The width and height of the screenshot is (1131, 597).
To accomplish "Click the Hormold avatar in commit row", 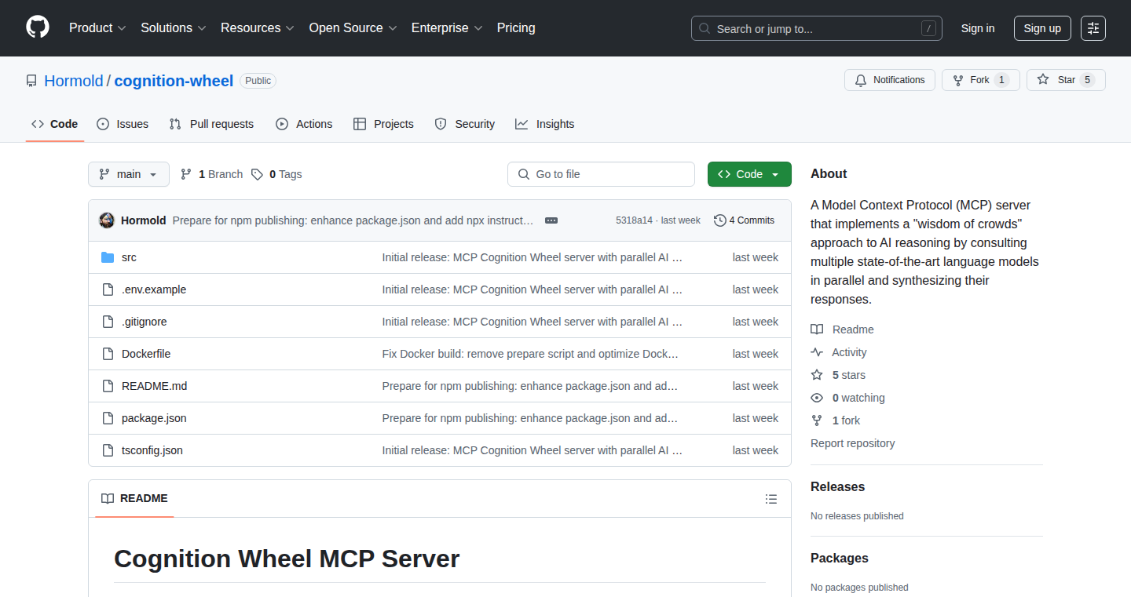I will 107,220.
